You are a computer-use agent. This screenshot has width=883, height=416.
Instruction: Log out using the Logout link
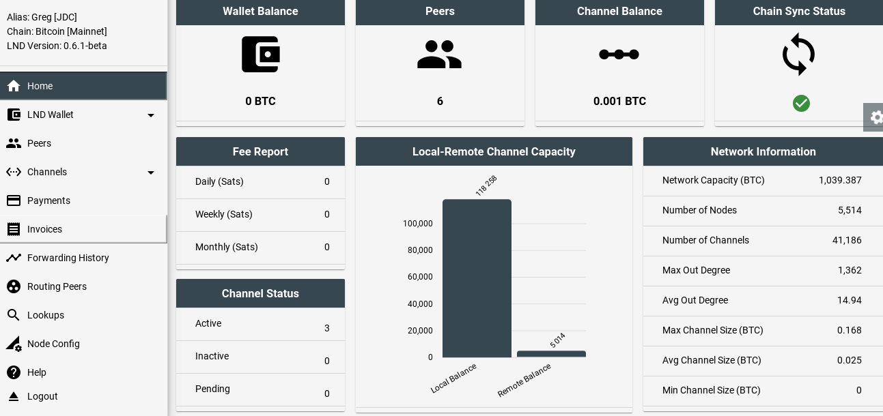coord(42,396)
